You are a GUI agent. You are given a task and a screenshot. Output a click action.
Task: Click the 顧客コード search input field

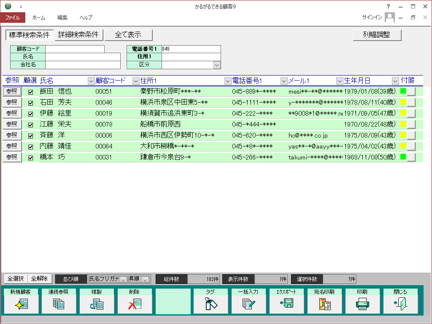[x=75, y=49]
